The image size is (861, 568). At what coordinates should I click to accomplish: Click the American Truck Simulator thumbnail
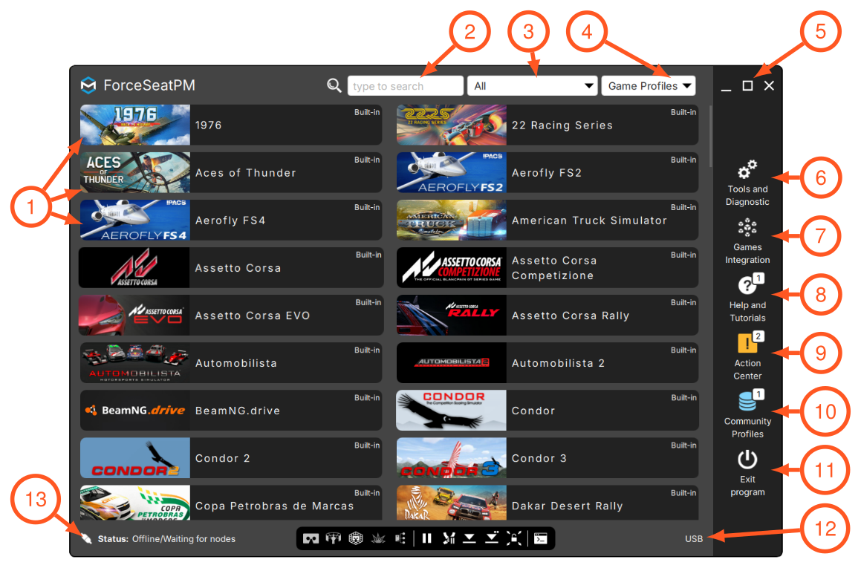pos(452,220)
